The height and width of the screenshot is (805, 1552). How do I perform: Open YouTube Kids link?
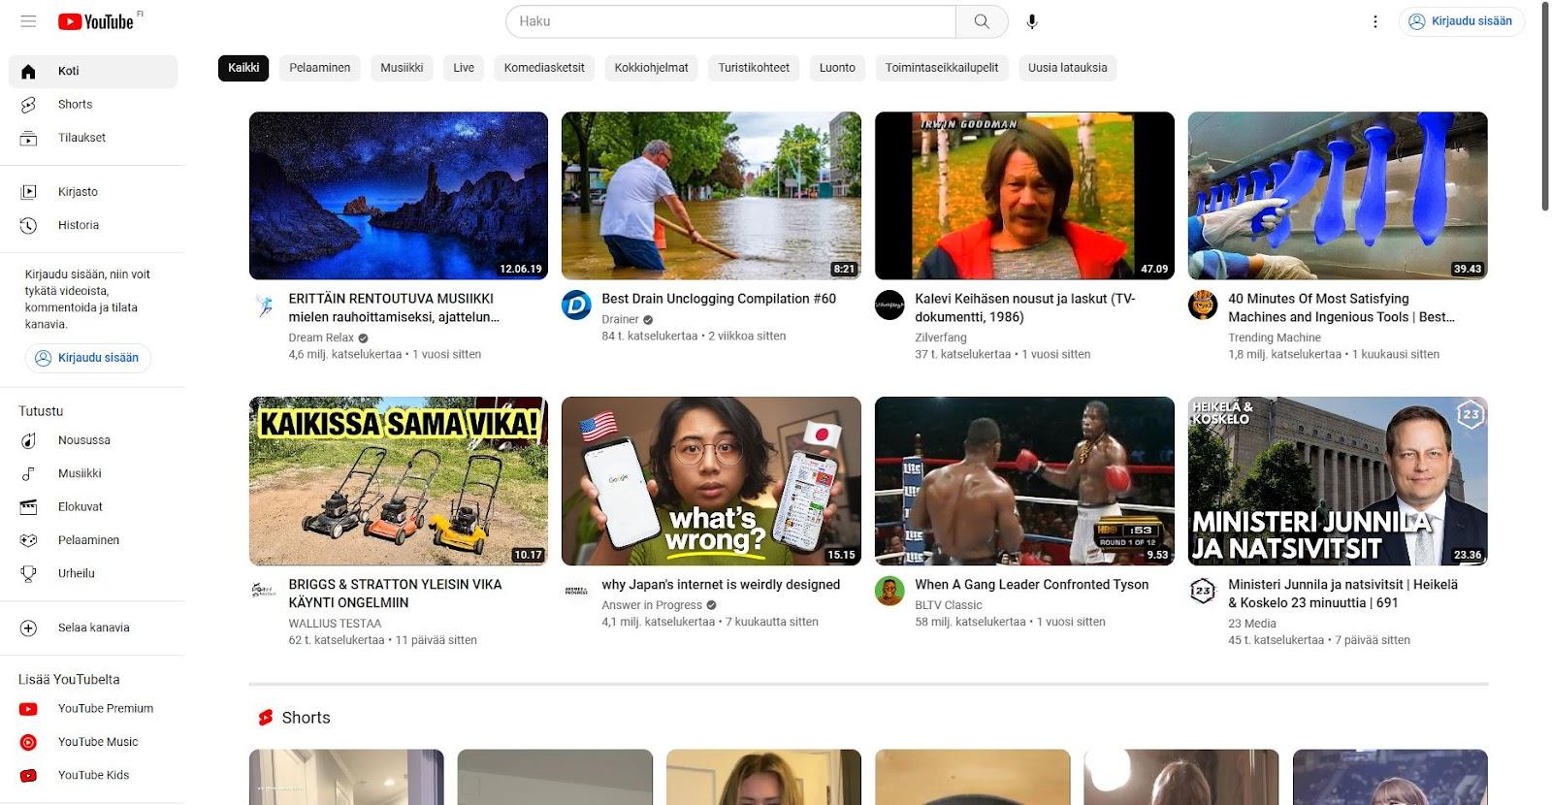[x=93, y=775]
